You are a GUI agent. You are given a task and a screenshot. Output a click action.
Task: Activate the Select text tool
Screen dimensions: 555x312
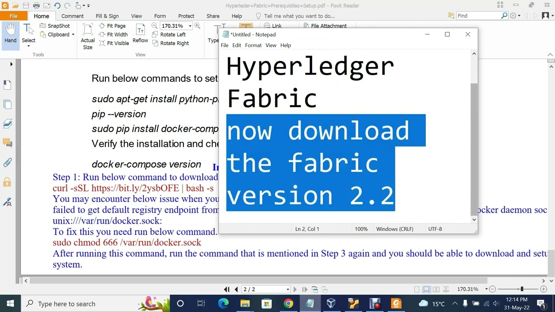pos(28,34)
